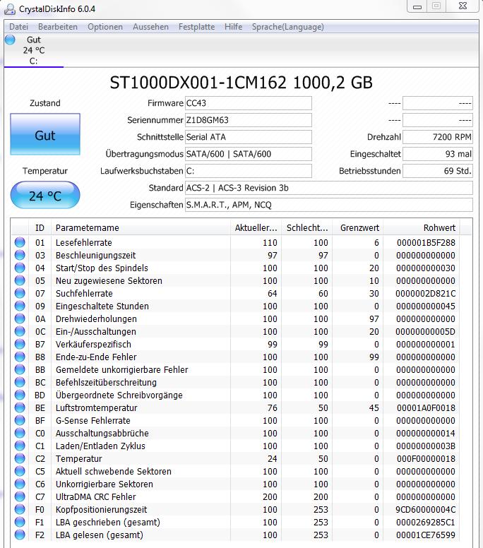Open the Sprache(Language) menu
Screen dimensions: 483x548
[x=288, y=27]
